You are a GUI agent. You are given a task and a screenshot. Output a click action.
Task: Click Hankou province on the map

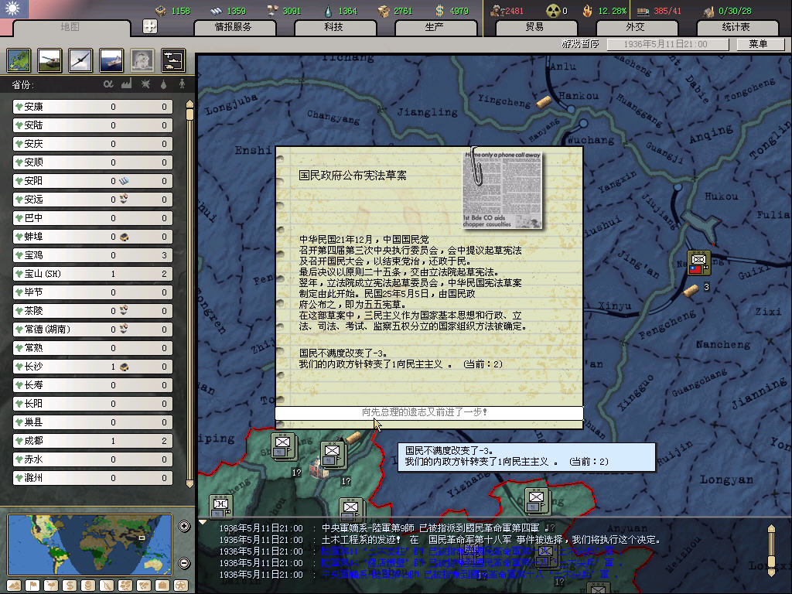pos(579,95)
